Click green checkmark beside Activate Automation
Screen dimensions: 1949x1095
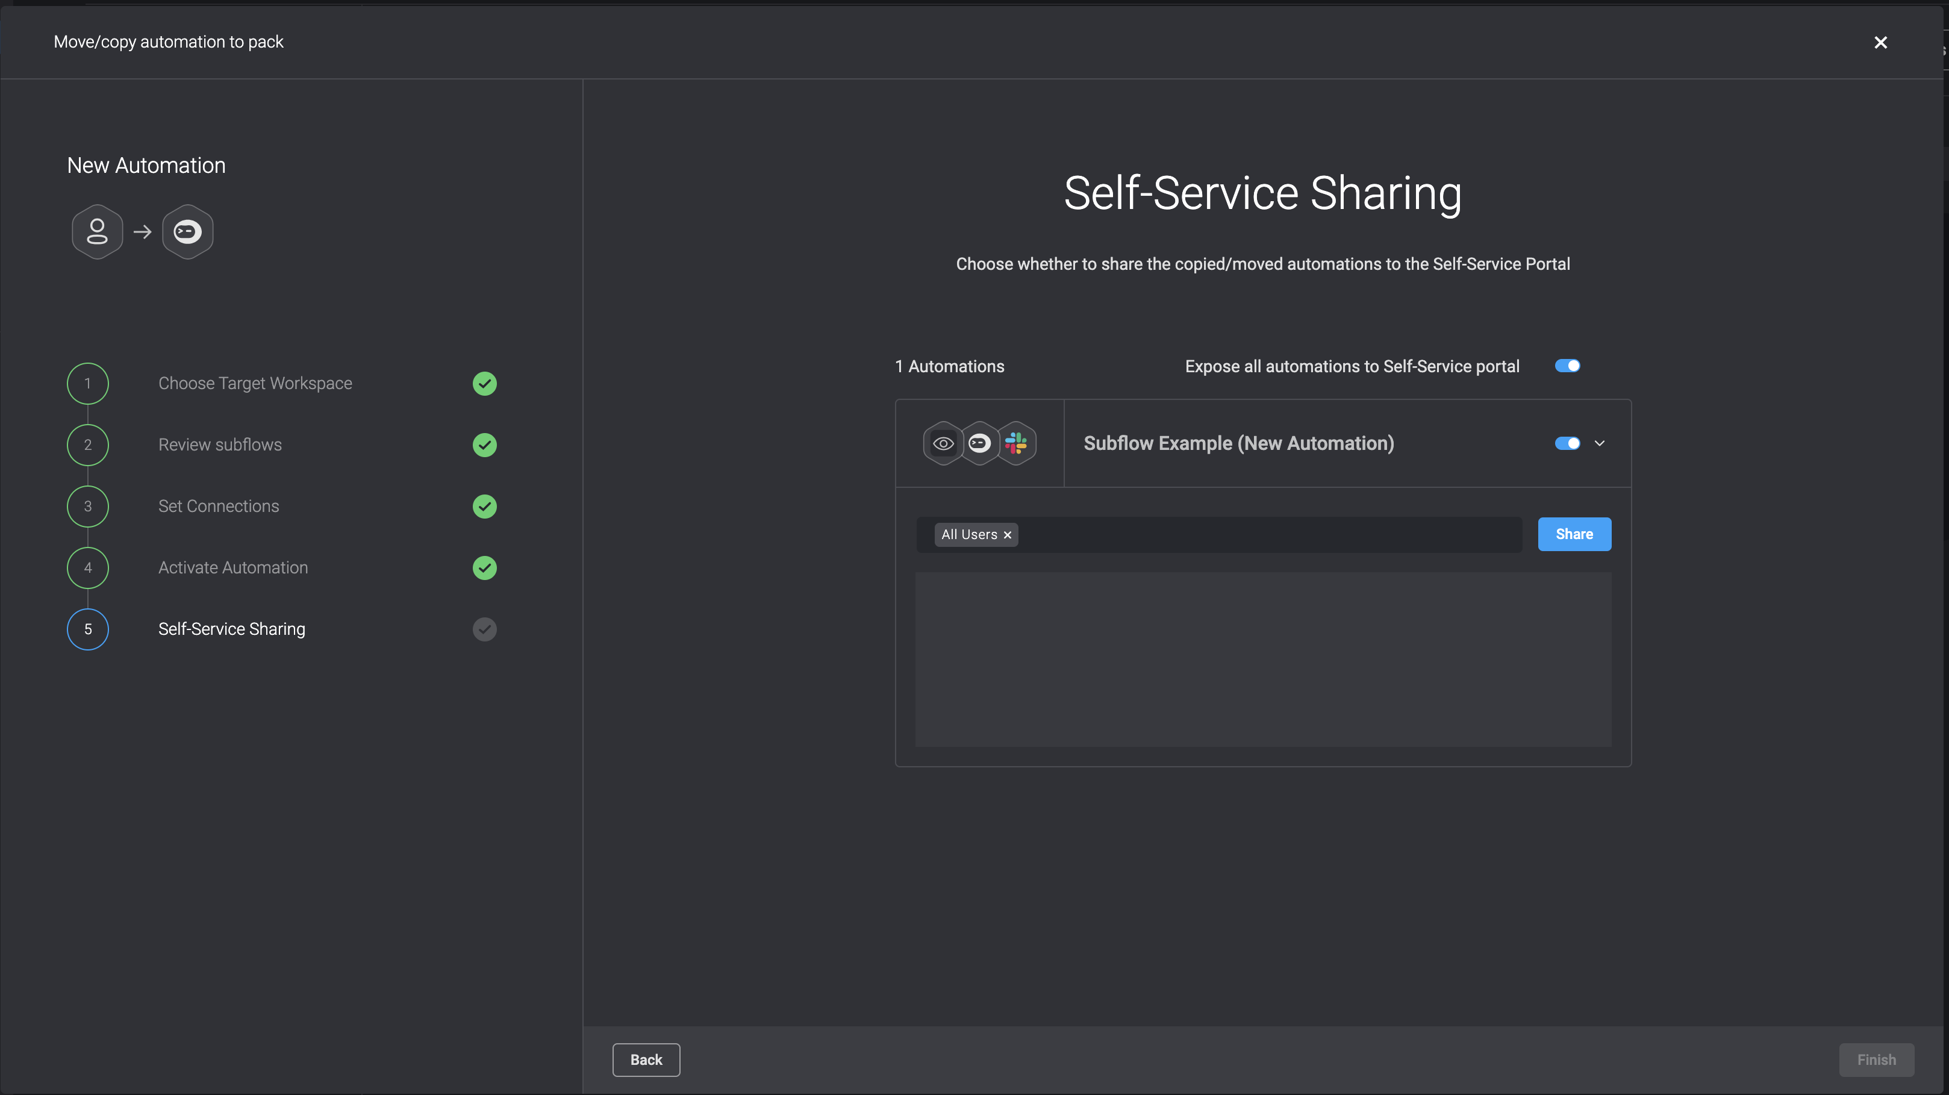(x=484, y=567)
